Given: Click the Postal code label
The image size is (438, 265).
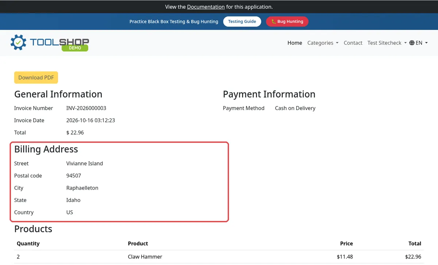Looking at the screenshot, I should click(x=28, y=176).
